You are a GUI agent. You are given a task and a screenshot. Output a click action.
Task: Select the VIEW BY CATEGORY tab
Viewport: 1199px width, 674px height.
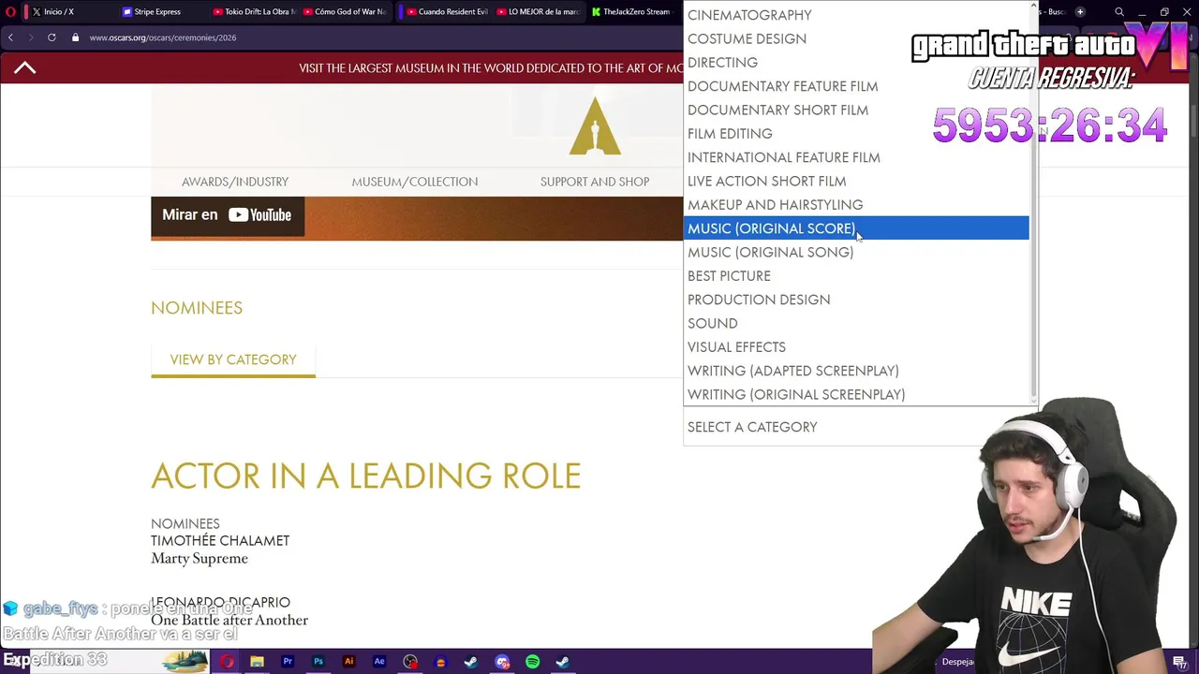click(x=233, y=359)
